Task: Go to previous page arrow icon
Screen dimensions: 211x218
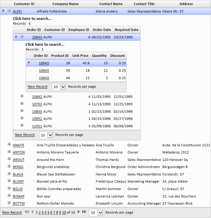Action: (x=32, y=212)
